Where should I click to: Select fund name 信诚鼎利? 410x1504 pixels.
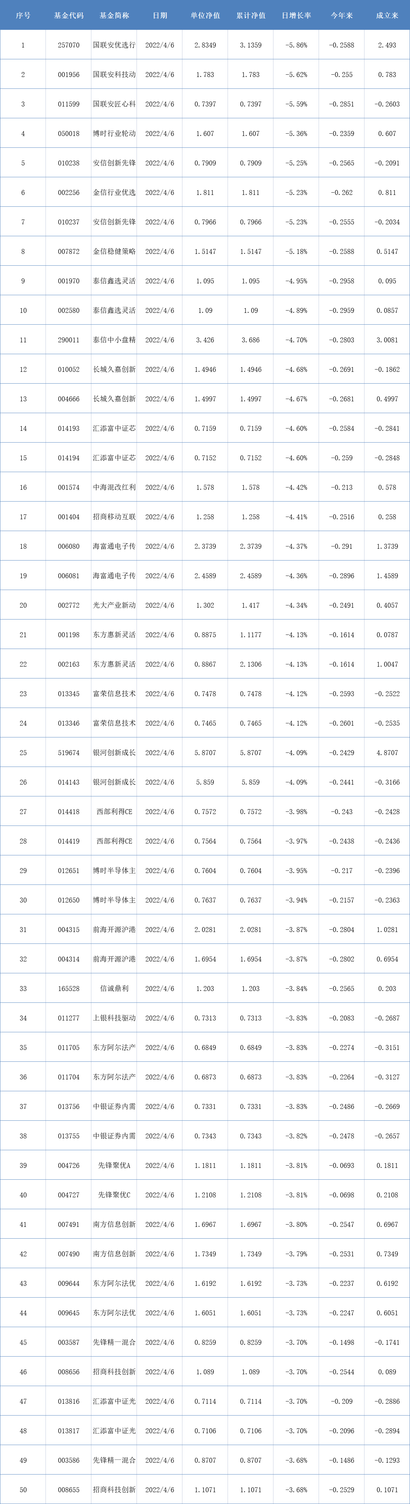[114, 988]
